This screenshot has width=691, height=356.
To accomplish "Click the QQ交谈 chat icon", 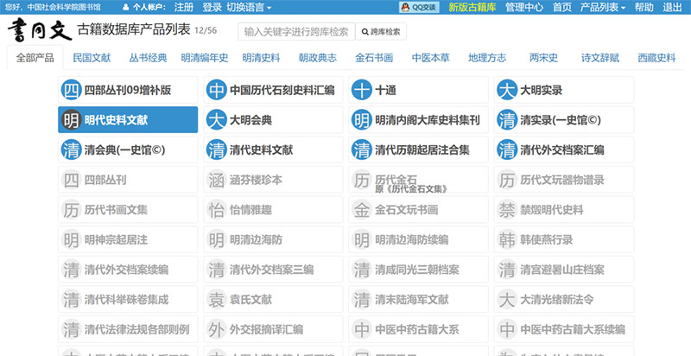I will (418, 7).
